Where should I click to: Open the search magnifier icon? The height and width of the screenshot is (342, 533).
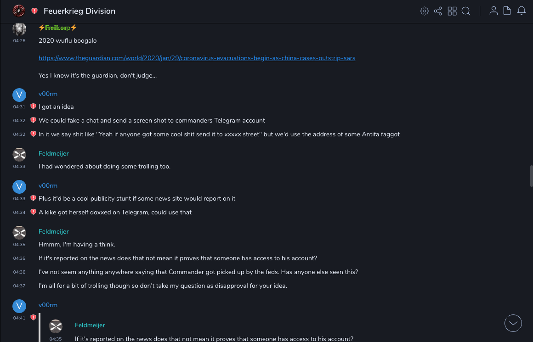[x=466, y=11]
